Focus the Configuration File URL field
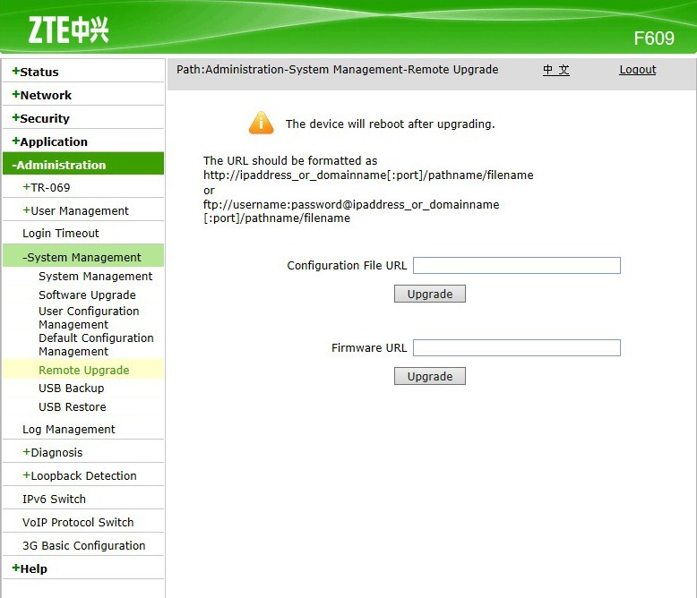 pos(517,265)
